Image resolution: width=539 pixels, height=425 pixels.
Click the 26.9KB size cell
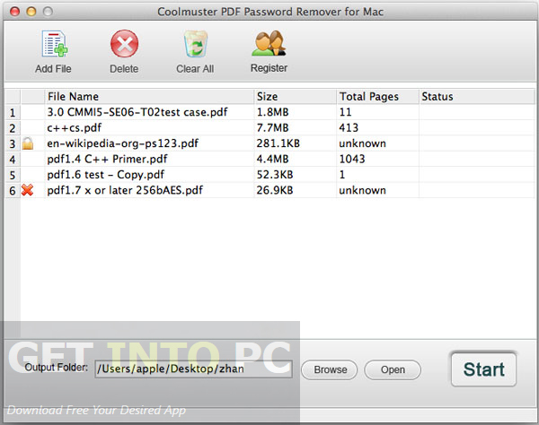pos(295,190)
